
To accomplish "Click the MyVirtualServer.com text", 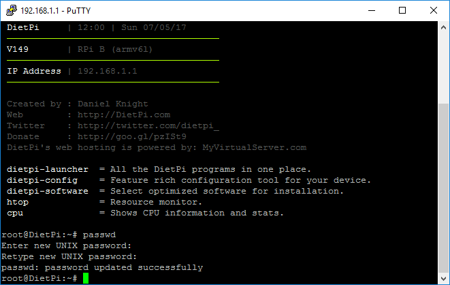I will (254, 148).
